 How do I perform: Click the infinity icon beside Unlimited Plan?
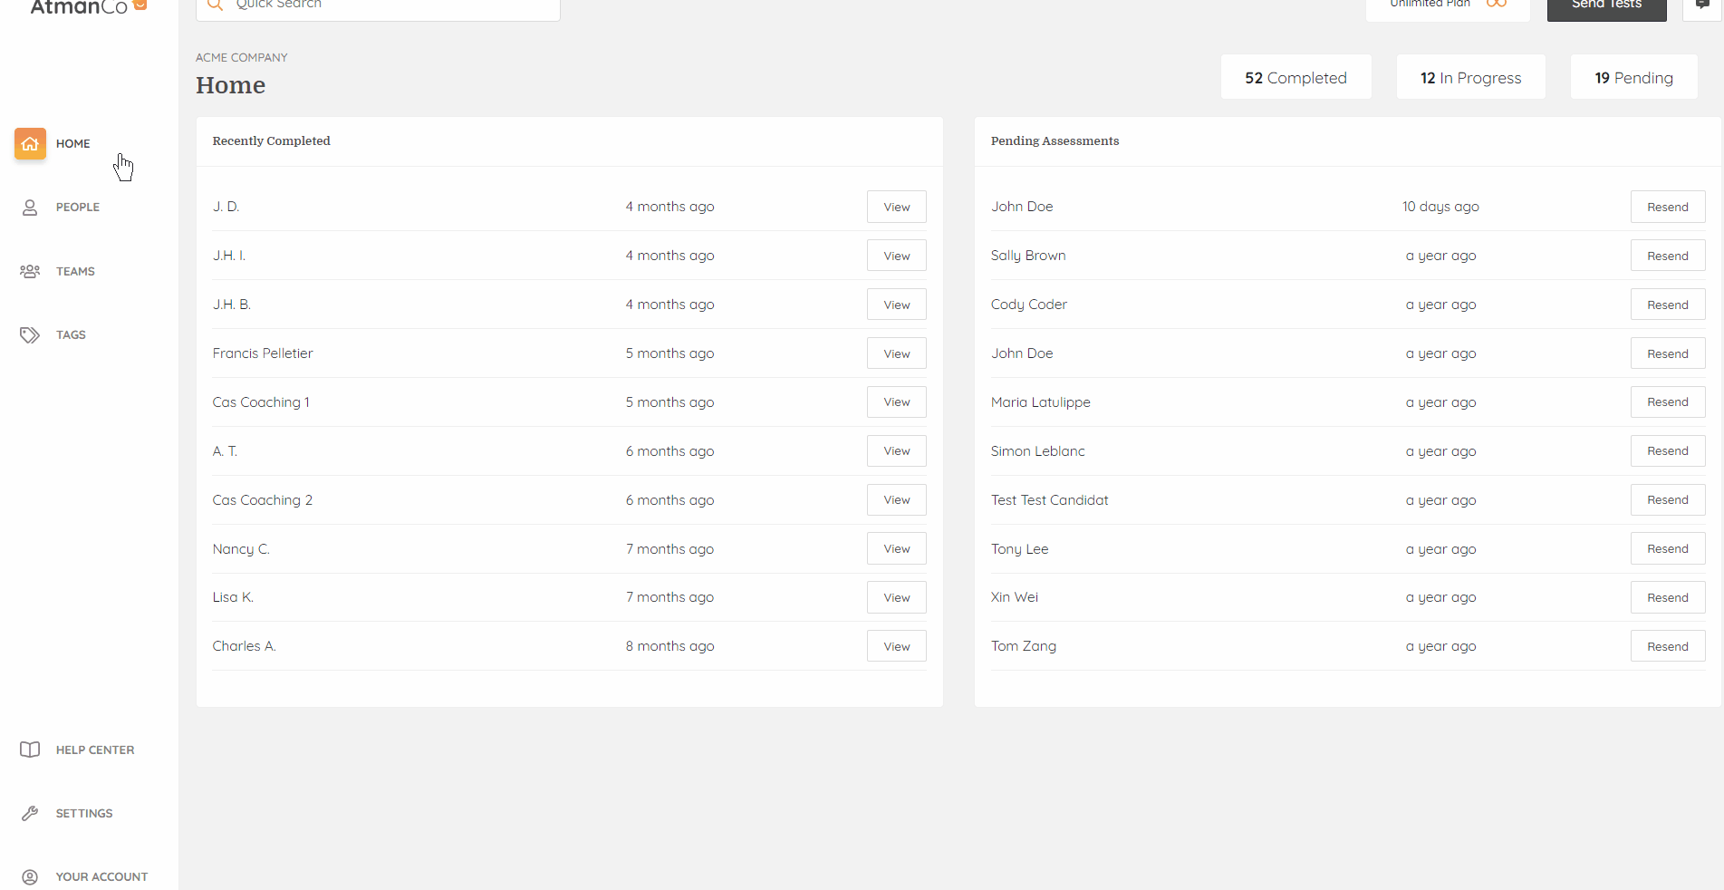click(1497, 4)
